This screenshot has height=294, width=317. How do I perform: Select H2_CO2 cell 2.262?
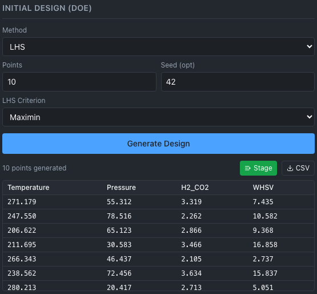pyautogui.click(x=191, y=216)
